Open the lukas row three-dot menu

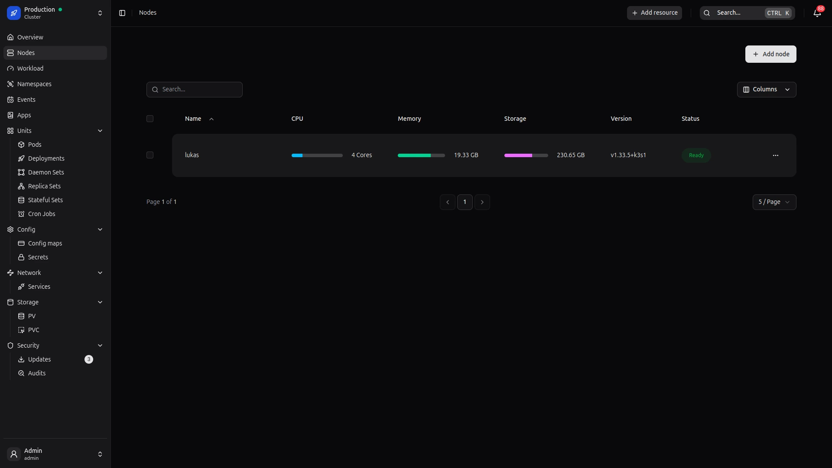pos(775,155)
